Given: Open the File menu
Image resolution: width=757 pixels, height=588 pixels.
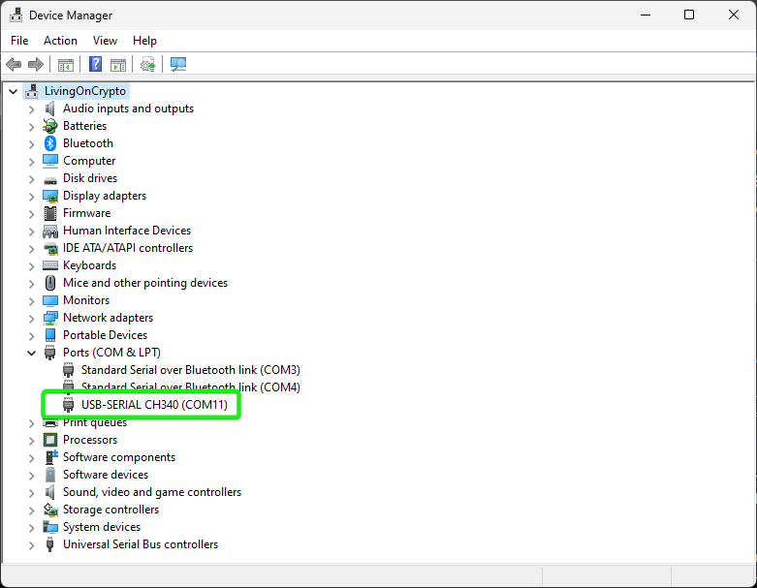Looking at the screenshot, I should pos(19,41).
